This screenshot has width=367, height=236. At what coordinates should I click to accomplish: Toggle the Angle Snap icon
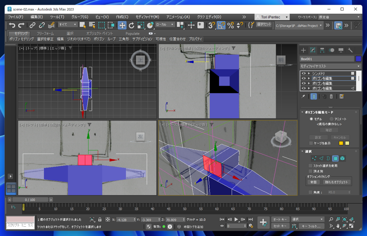(221, 25)
